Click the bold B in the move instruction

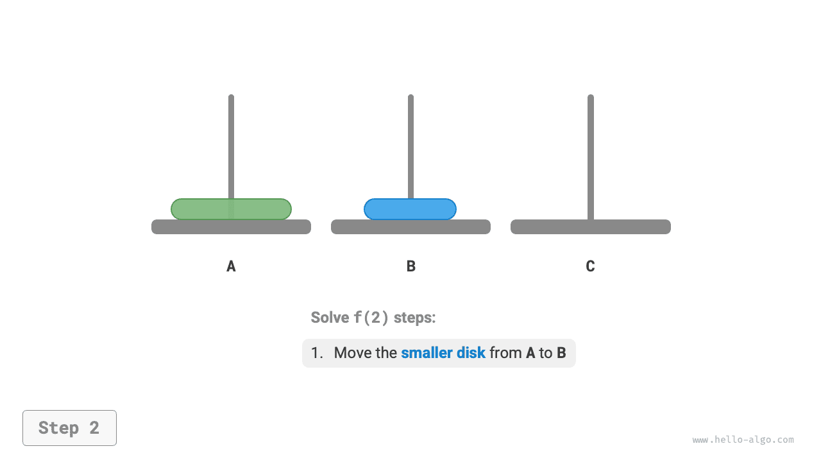pyautogui.click(x=561, y=353)
